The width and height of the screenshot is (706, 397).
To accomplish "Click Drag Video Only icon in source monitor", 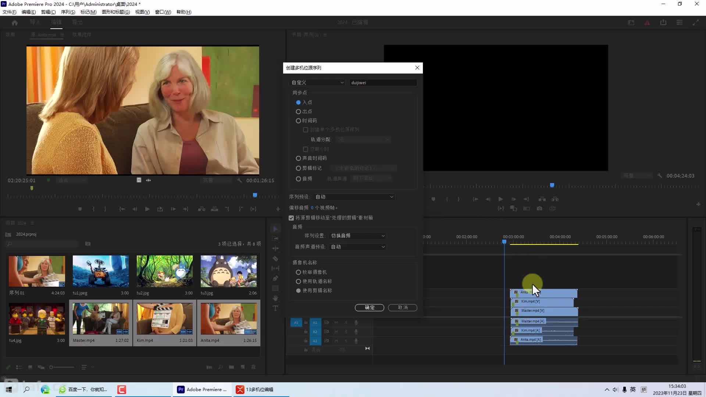I will (139, 180).
